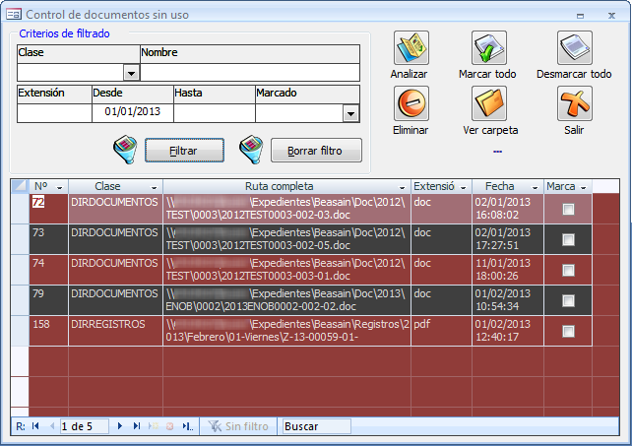Check Marca box for row 158
The image size is (632, 446).
[568, 331]
